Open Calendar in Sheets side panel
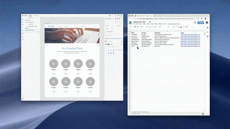Viewport: 230px width, 129px height. click(x=208, y=28)
